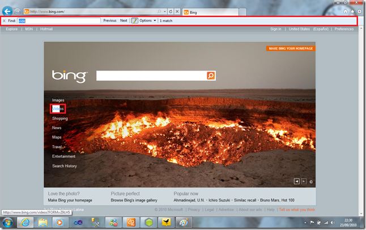This screenshot has height=230, width=366.
Task: Click the Bing logo
Action: click(x=69, y=76)
